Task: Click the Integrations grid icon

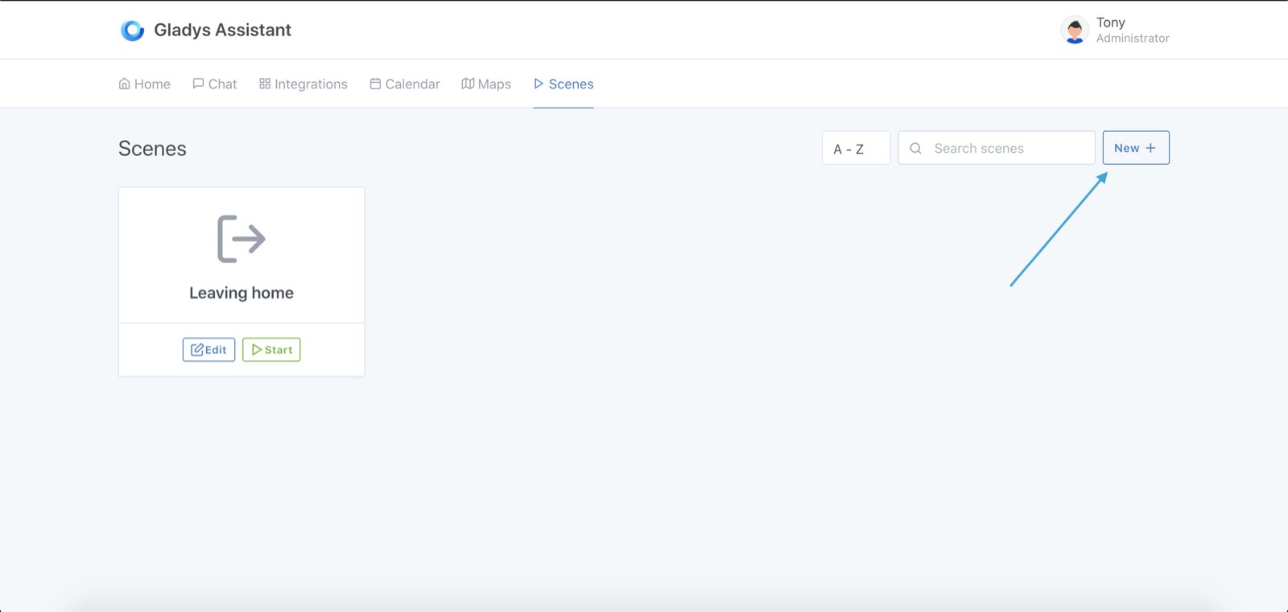Action: pos(265,84)
